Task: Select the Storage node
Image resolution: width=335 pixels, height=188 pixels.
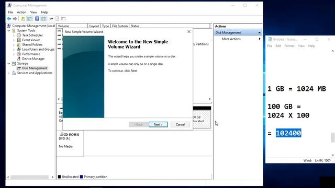Action: coord(23,63)
